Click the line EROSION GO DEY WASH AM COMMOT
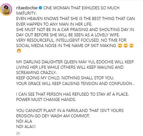Image resolution: width=143 pixels, height=136 pixels. tap(53, 116)
